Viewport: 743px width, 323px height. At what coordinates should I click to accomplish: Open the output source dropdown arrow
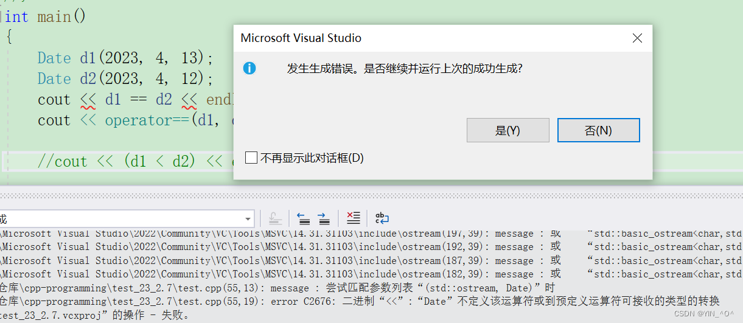[x=248, y=218]
